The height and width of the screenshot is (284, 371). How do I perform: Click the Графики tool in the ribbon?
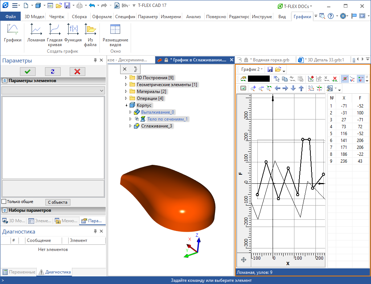[x=12, y=35]
